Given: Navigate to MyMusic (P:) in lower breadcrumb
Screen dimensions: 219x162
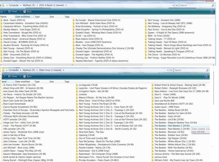Looking at the screenshot, I should coord(29,70).
